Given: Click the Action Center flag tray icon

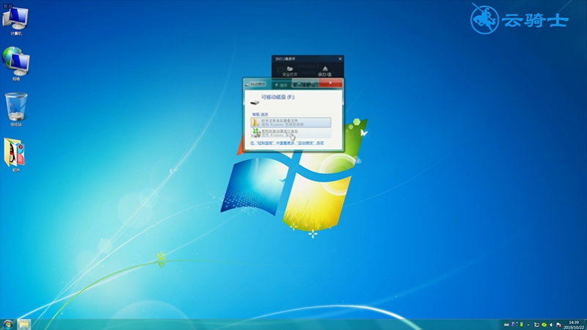Looking at the screenshot, I should 558,325.
